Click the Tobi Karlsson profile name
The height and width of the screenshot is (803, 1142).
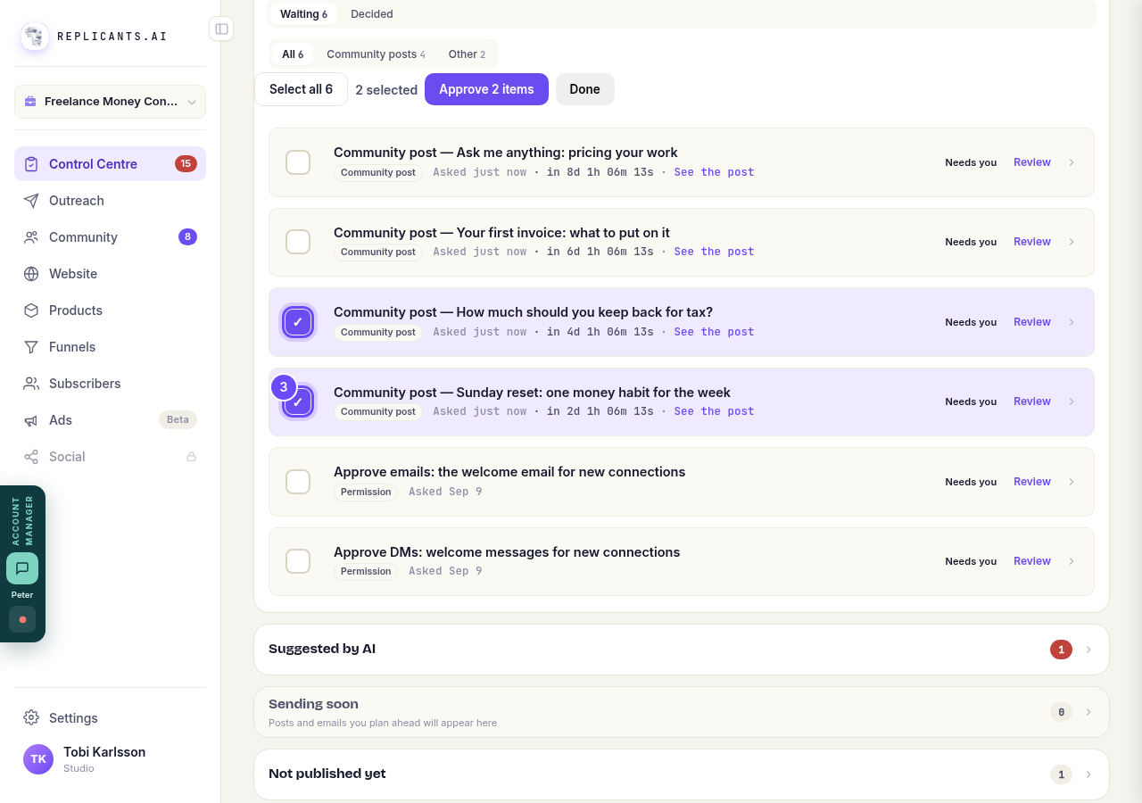click(104, 752)
